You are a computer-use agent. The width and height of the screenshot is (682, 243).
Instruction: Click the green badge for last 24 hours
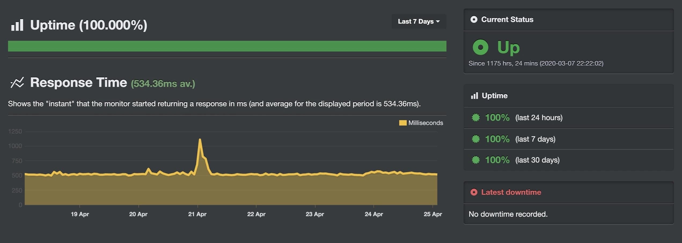click(x=476, y=117)
